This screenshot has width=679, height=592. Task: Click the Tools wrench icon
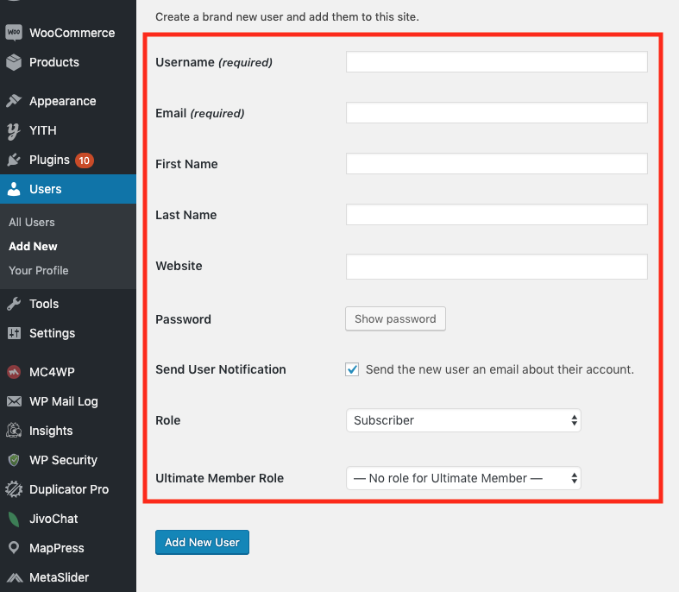pos(14,304)
